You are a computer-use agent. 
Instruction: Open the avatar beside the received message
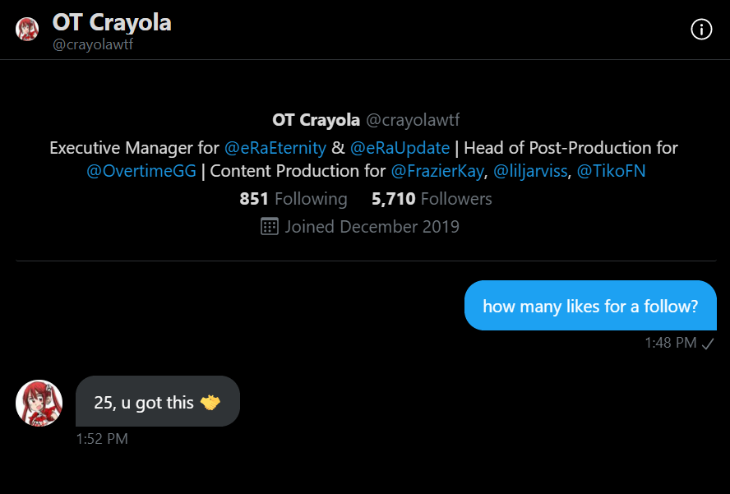point(39,403)
